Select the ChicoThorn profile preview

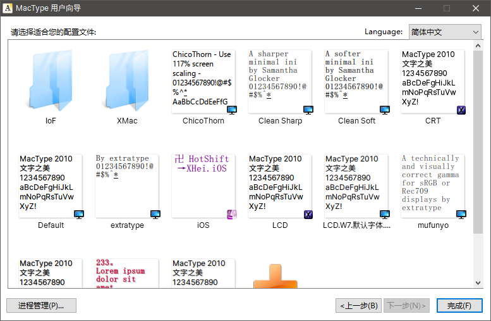click(x=203, y=82)
